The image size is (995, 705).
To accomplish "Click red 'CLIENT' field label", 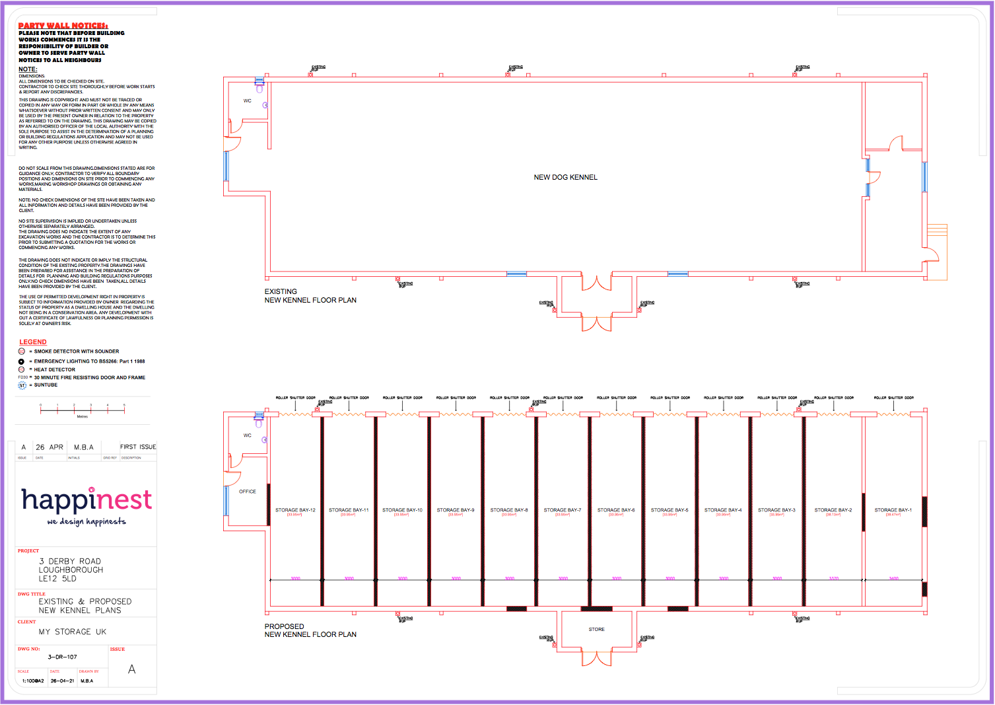I will pos(27,622).
